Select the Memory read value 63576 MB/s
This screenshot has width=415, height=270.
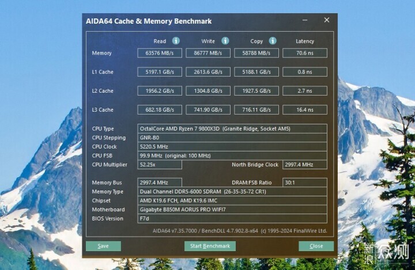click(x=160, y=53)
